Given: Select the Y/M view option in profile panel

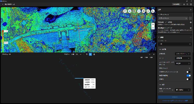Looking at the screenshot, I should pos(147,57).
